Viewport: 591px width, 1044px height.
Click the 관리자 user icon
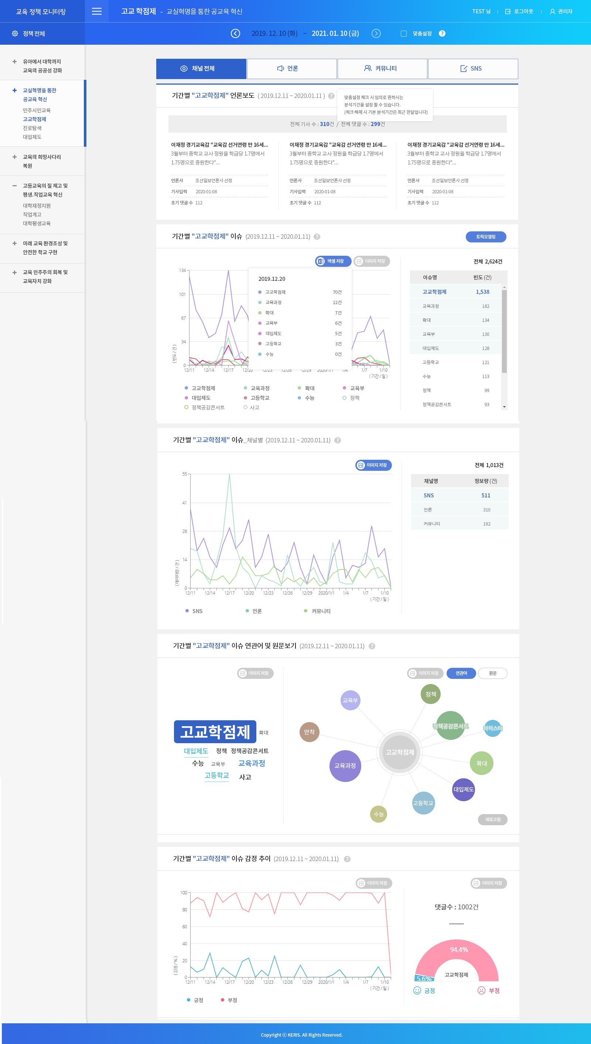tap(553, 11)
